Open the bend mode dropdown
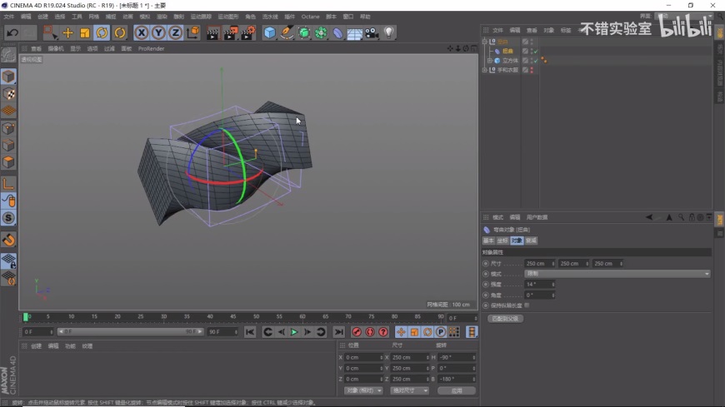 [617, 274]
